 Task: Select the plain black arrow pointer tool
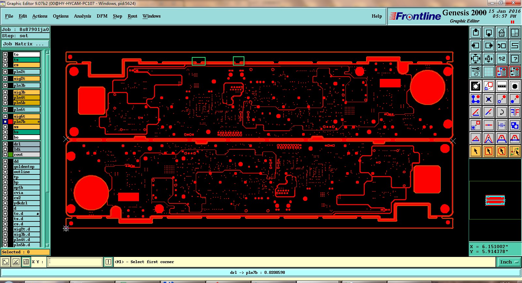[x=476, y=151]
